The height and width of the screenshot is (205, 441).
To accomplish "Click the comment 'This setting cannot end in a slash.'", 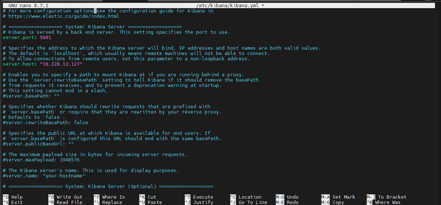I will click(55, 91).
